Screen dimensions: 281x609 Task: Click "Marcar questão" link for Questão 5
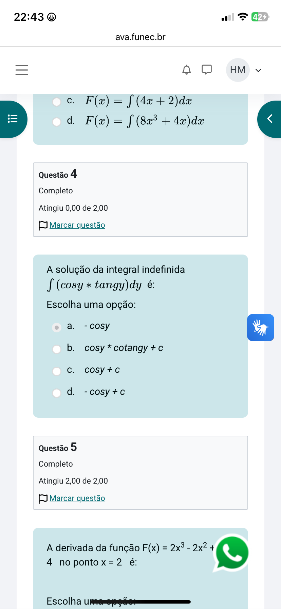point(77,498)
